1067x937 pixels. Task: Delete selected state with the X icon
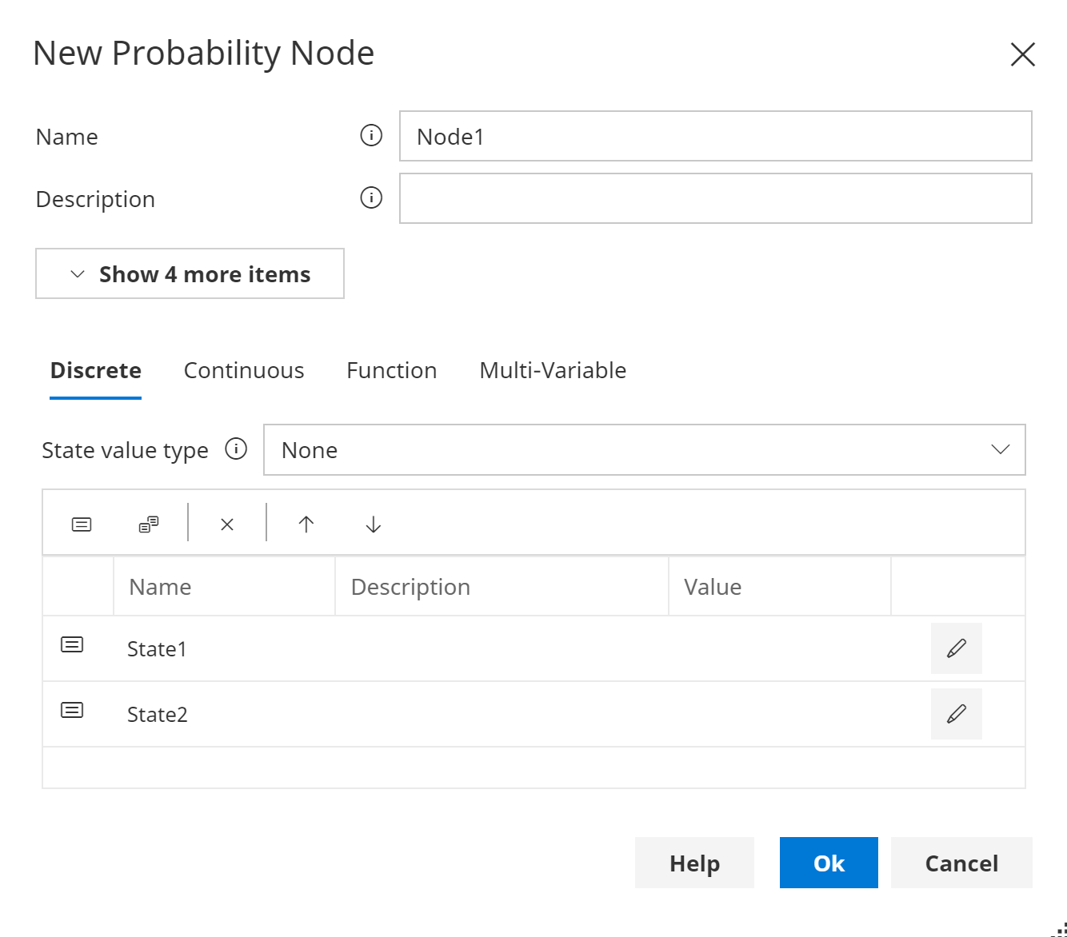click(x=227, y=524)
